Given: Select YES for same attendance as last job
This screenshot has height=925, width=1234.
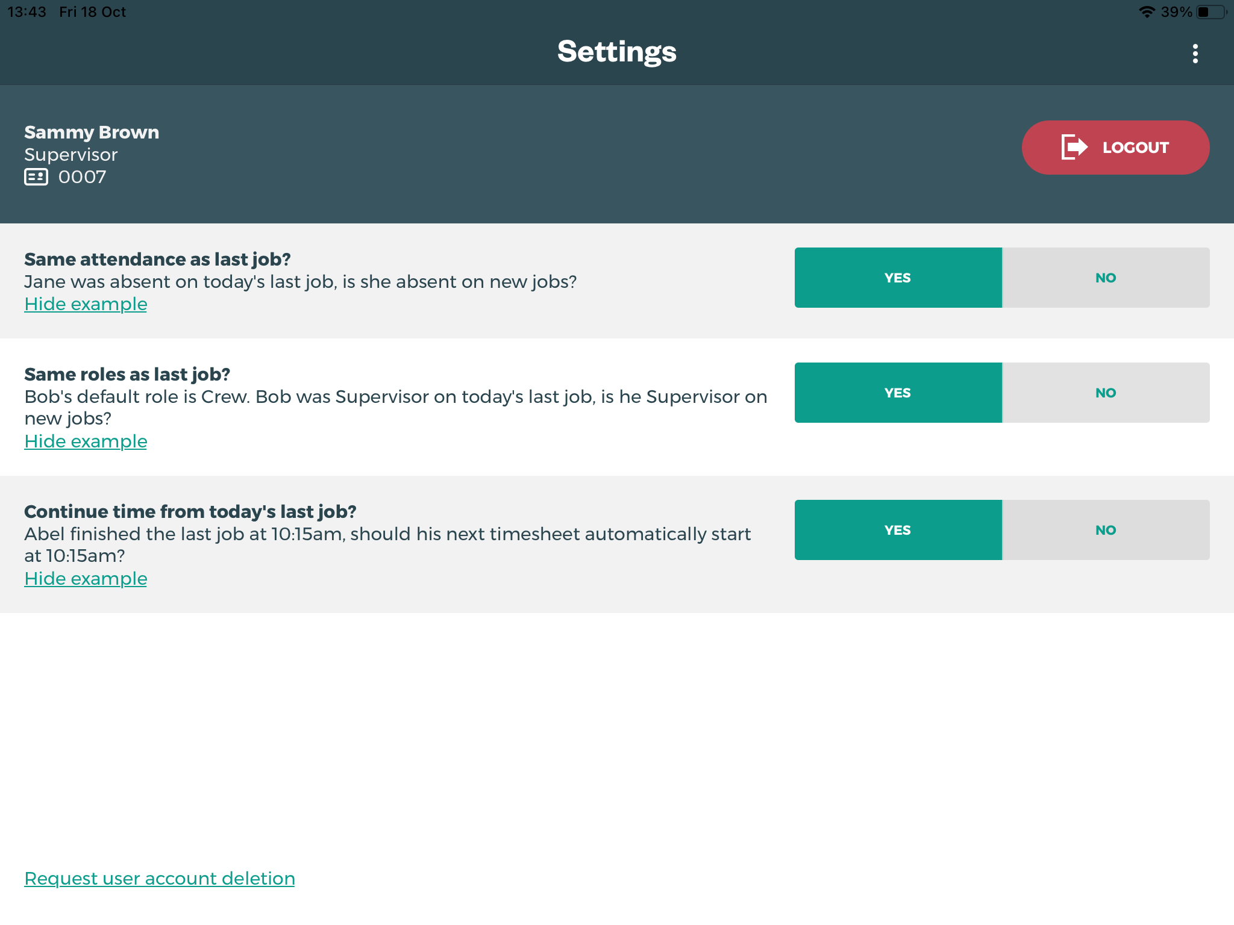Looking at the screenshot, I should [898, 278].
